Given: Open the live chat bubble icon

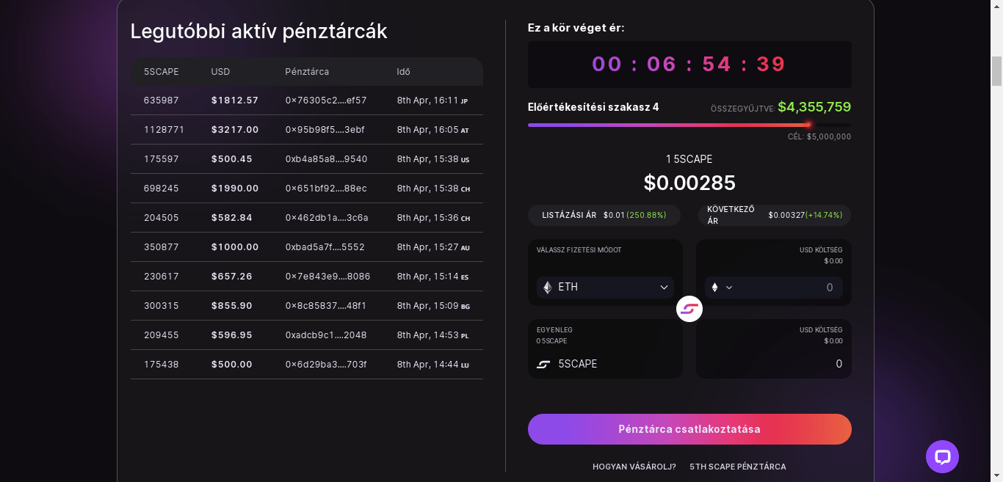Looking at the screenshot, I should coord(942,457).
